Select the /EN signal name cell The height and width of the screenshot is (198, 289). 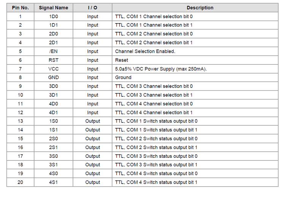54,51
